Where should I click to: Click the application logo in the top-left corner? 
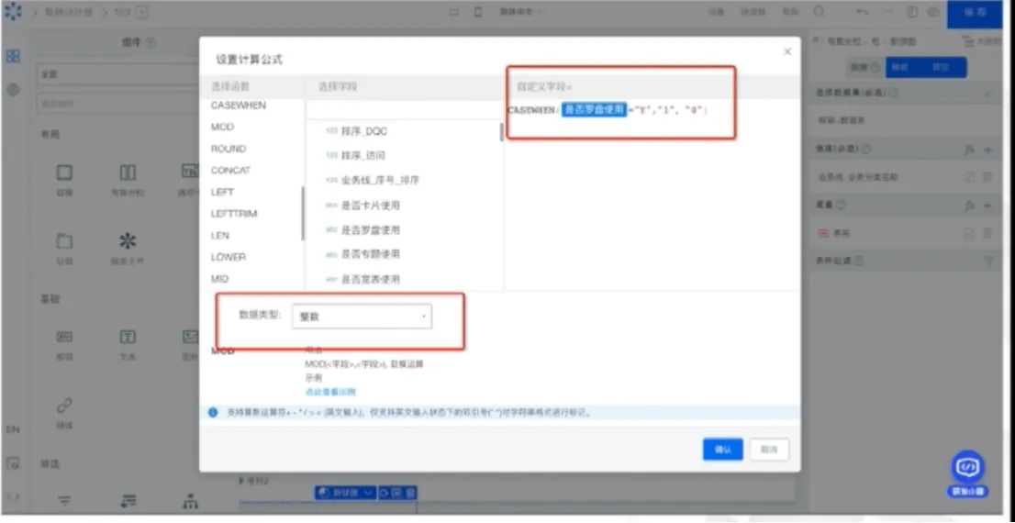tap(12, 12)
